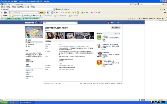This screenshot has height=104, width=167.
Task: Click the Mobile01 recommended page link
Action: click(105, 36)
